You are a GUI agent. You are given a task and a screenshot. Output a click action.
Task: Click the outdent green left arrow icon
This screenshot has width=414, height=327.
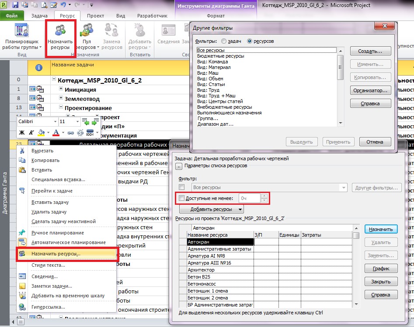(86, 121)
